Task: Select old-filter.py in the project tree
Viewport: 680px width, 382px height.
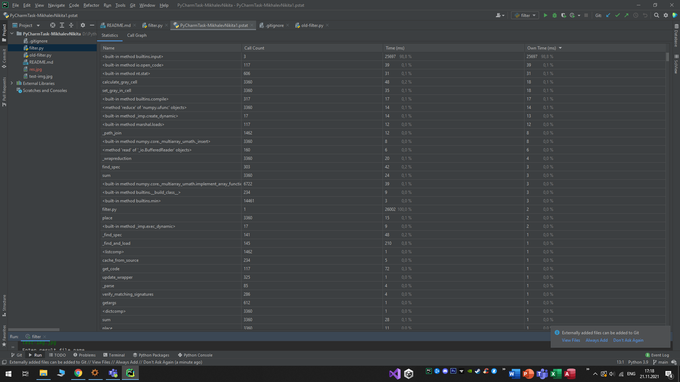Action: coord(40,55)
